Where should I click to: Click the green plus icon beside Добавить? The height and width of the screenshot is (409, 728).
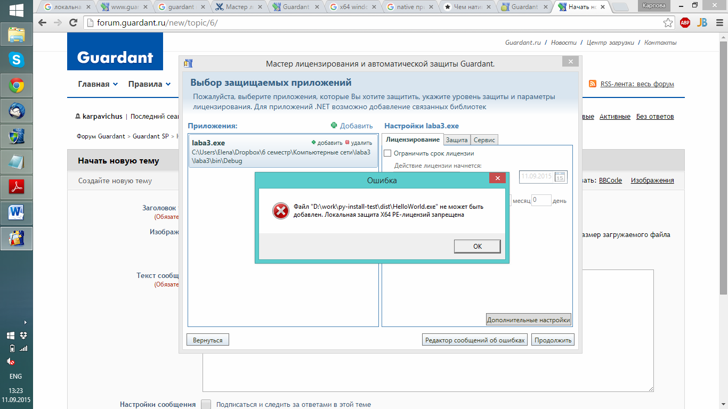pos(334,126)
